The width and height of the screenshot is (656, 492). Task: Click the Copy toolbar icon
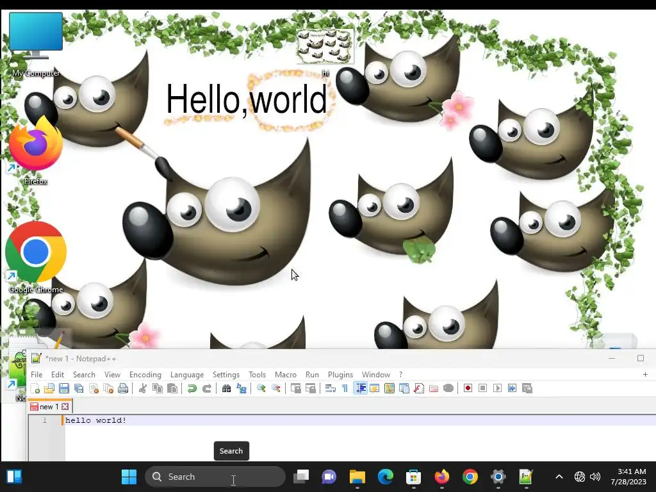pos(158,389)
